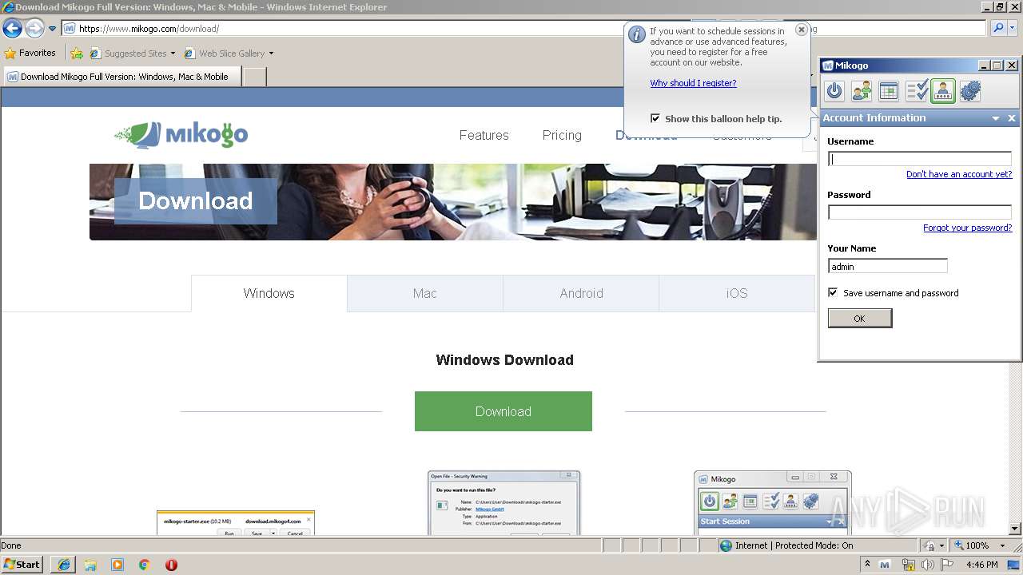
Task: Click vertical scrollbar down arrow
Action: tap(1016, 529)
